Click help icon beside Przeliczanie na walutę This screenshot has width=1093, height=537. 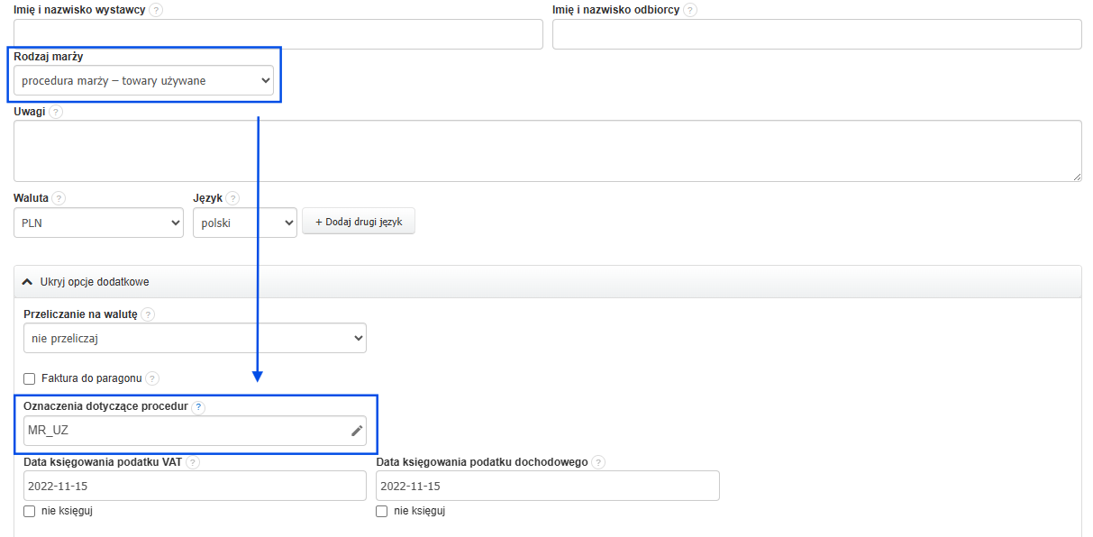click(x=148, y=314)
